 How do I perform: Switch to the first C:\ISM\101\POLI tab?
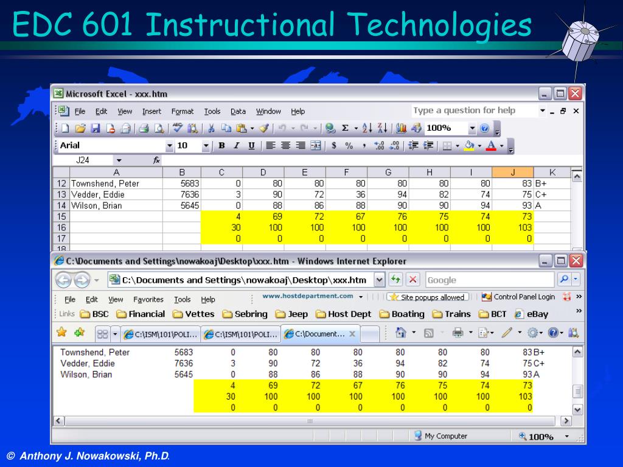pos(161,334)
